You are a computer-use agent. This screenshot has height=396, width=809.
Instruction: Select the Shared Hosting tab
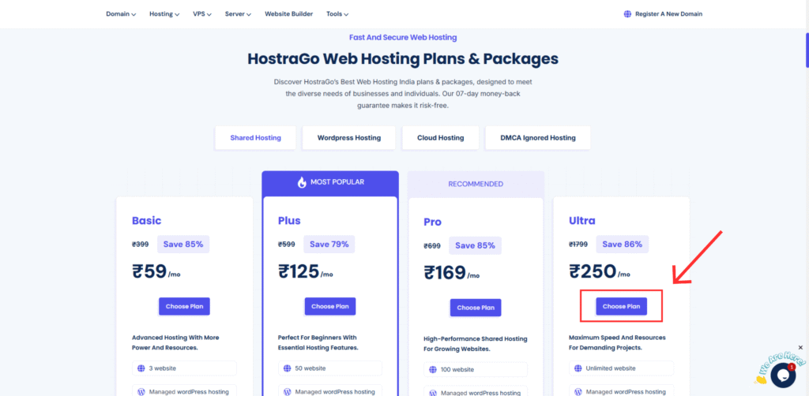click(x=255, y=138)
